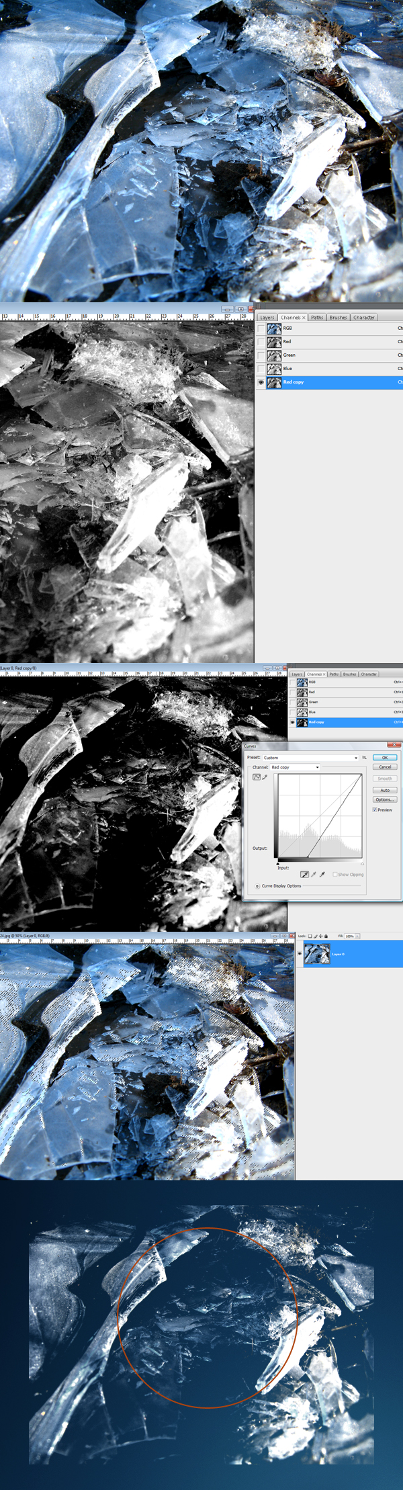The width and height of the screenshot is (403, 1490).
Task: Open the Brushes tab in large panel
Action: coord(339,318)
